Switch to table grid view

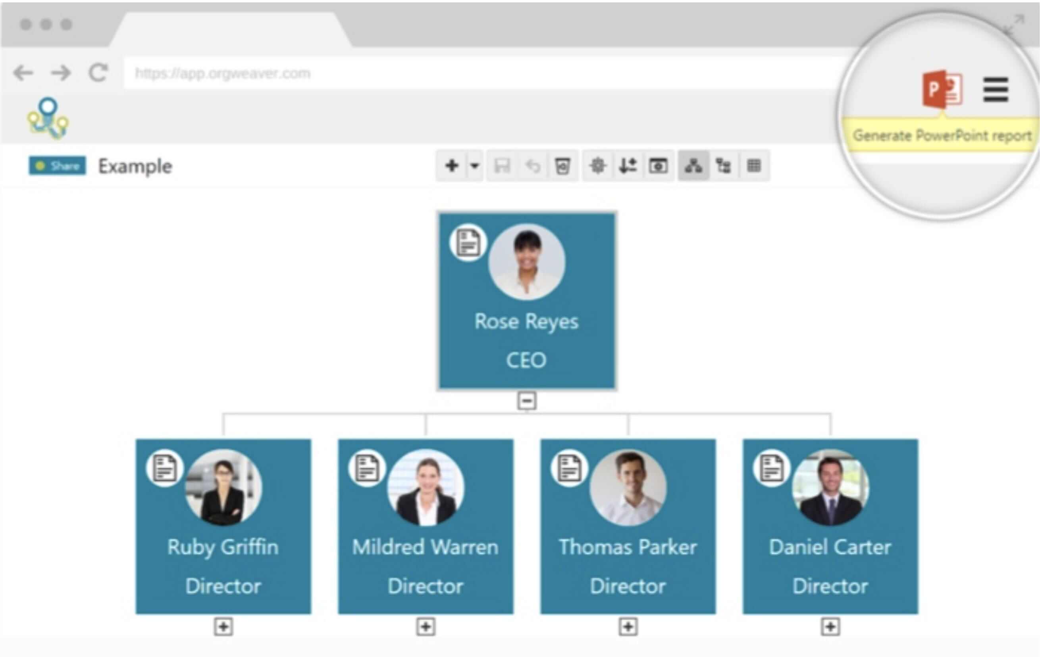pyautogui.click(x=754, y=166)
